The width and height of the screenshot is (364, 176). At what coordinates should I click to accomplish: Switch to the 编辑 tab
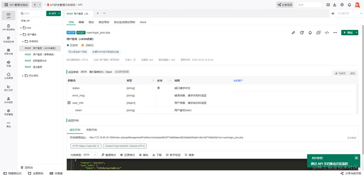tap(81, 22)
